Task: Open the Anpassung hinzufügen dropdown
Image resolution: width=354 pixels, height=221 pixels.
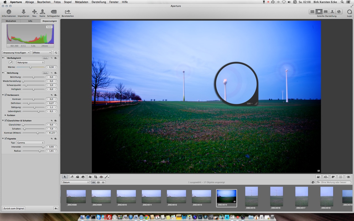Action: 16,52
